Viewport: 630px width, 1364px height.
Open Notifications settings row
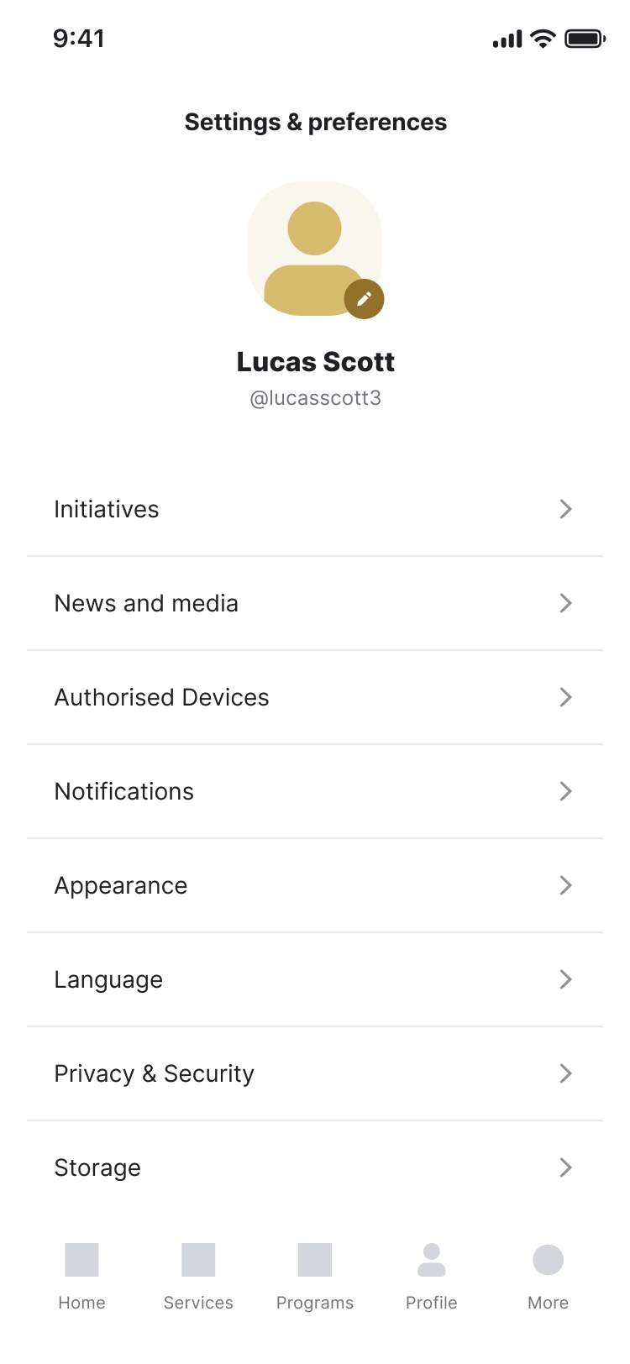click(x=315, y=791)
